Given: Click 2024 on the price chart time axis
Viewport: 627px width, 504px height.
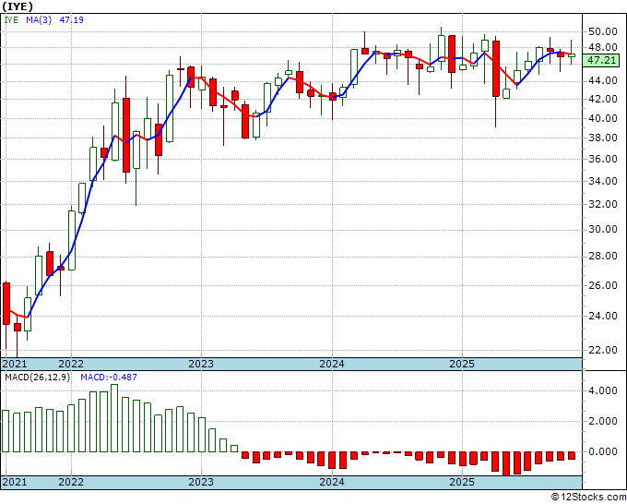Looking at the screenshot, I should pyautogui.click(x=332, y=364).
